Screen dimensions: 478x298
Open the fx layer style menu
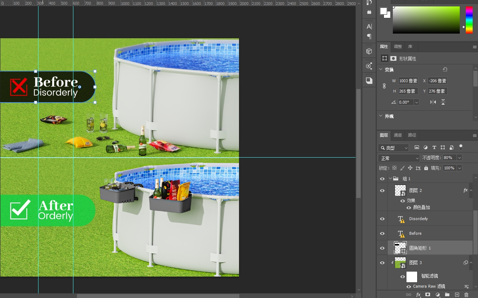418,295
